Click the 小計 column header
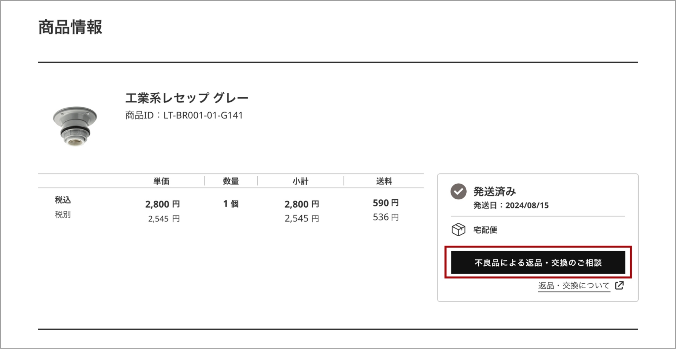The height and width of the screenshot is (349, 676). 300,181
